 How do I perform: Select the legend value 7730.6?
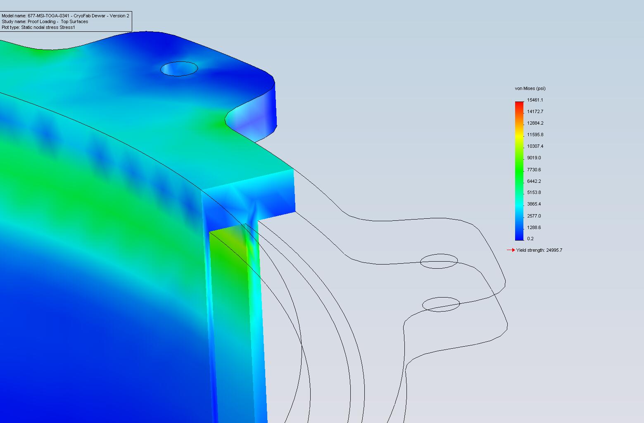534,170
